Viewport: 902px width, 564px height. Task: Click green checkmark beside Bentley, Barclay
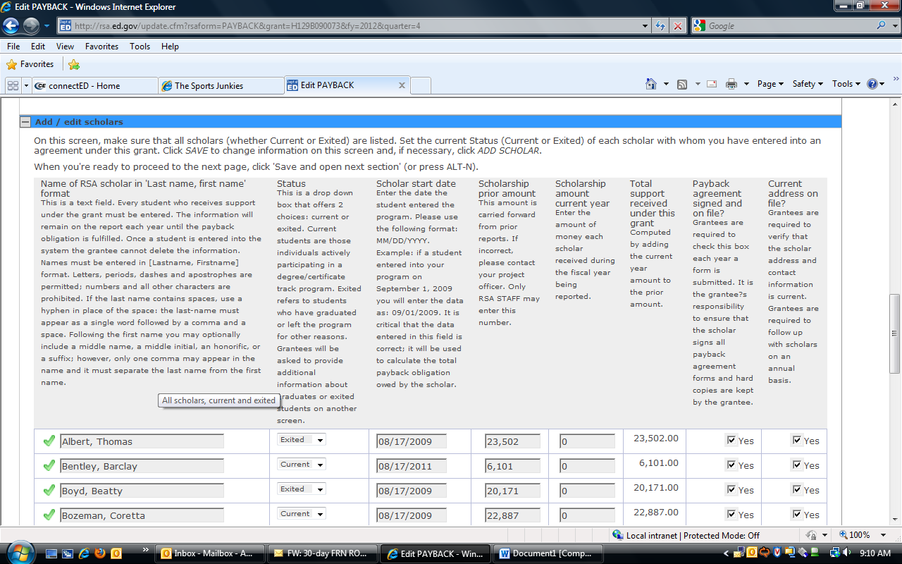[49, 466]
